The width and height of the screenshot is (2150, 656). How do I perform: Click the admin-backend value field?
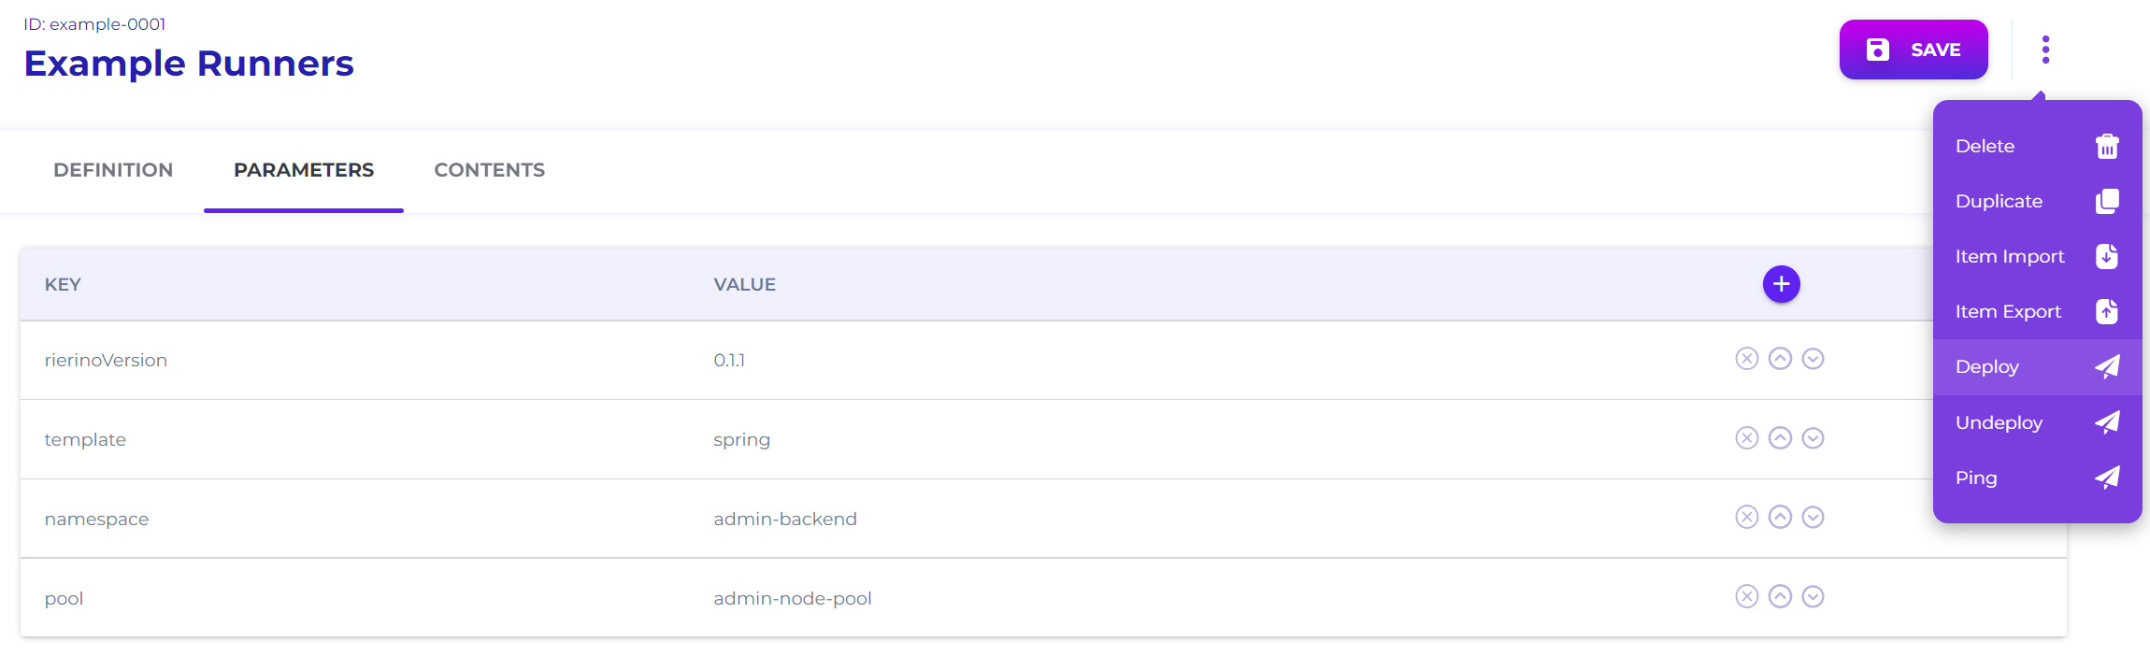coord(785,519)
